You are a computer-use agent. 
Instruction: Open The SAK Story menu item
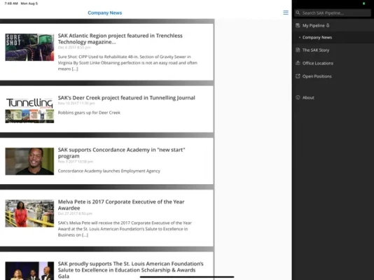(x=316, y=50)
